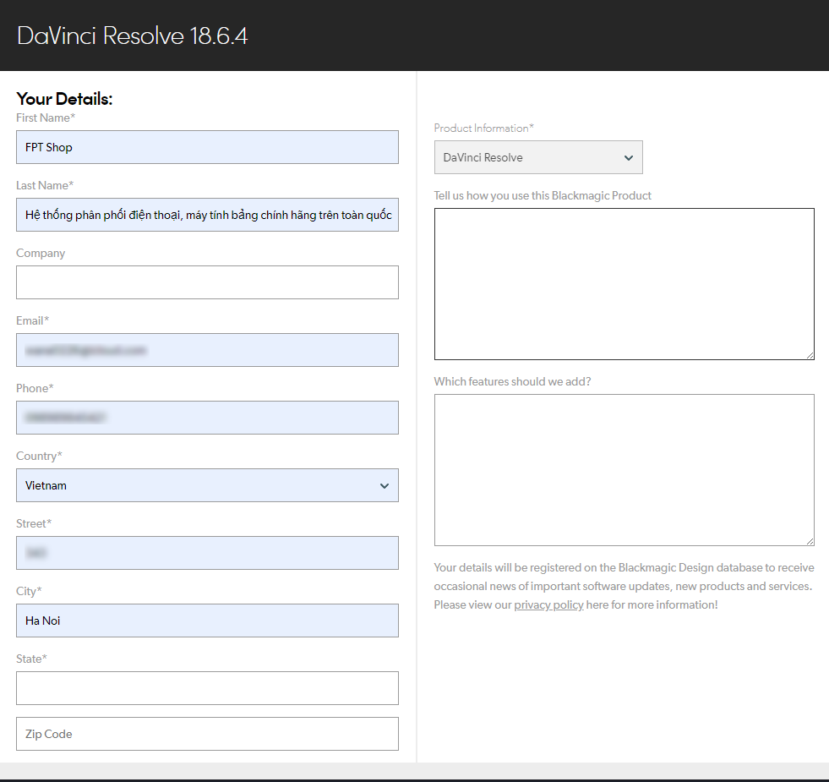Open the privacy policy link
Image resolution: width=829 pixels, height=782 pixels.
coord(548,604)
